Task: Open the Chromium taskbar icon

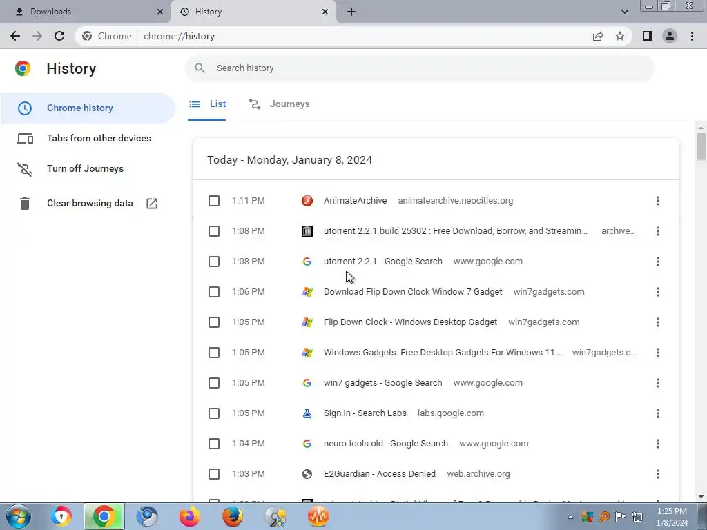Action: pos(147,516)
